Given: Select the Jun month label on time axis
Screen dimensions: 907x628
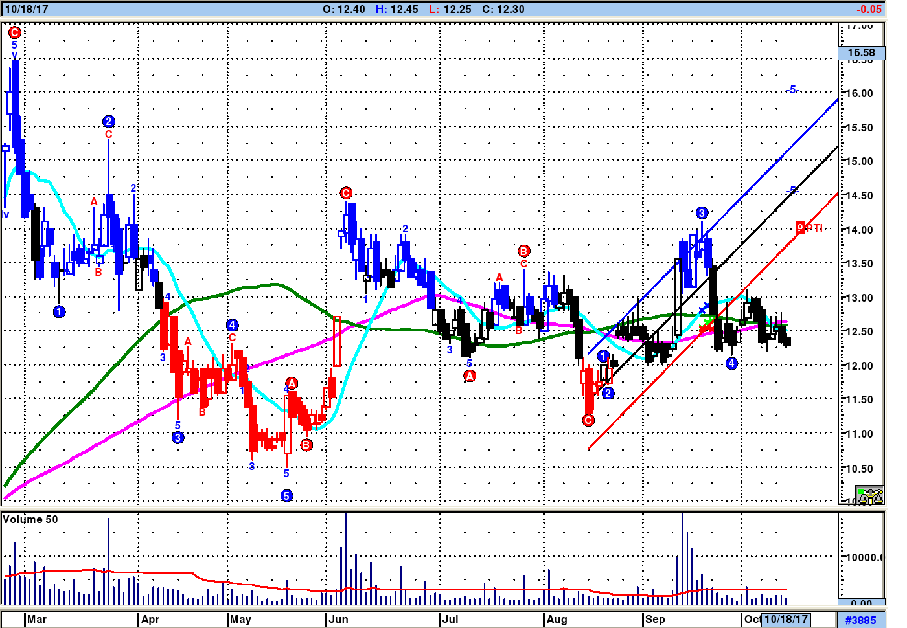Looking at the screenshot, I should (x=338, y=619).
